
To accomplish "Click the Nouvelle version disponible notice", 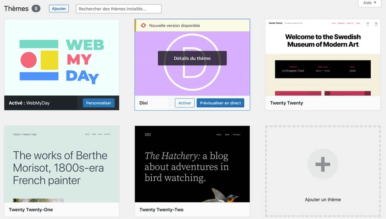I will [174, 25].
